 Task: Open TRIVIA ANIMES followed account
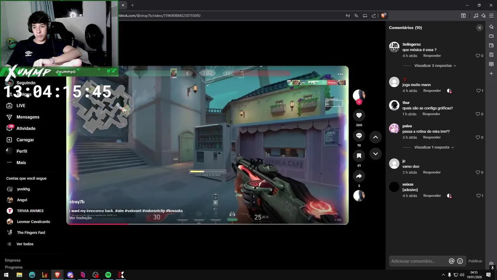point(30,211)
